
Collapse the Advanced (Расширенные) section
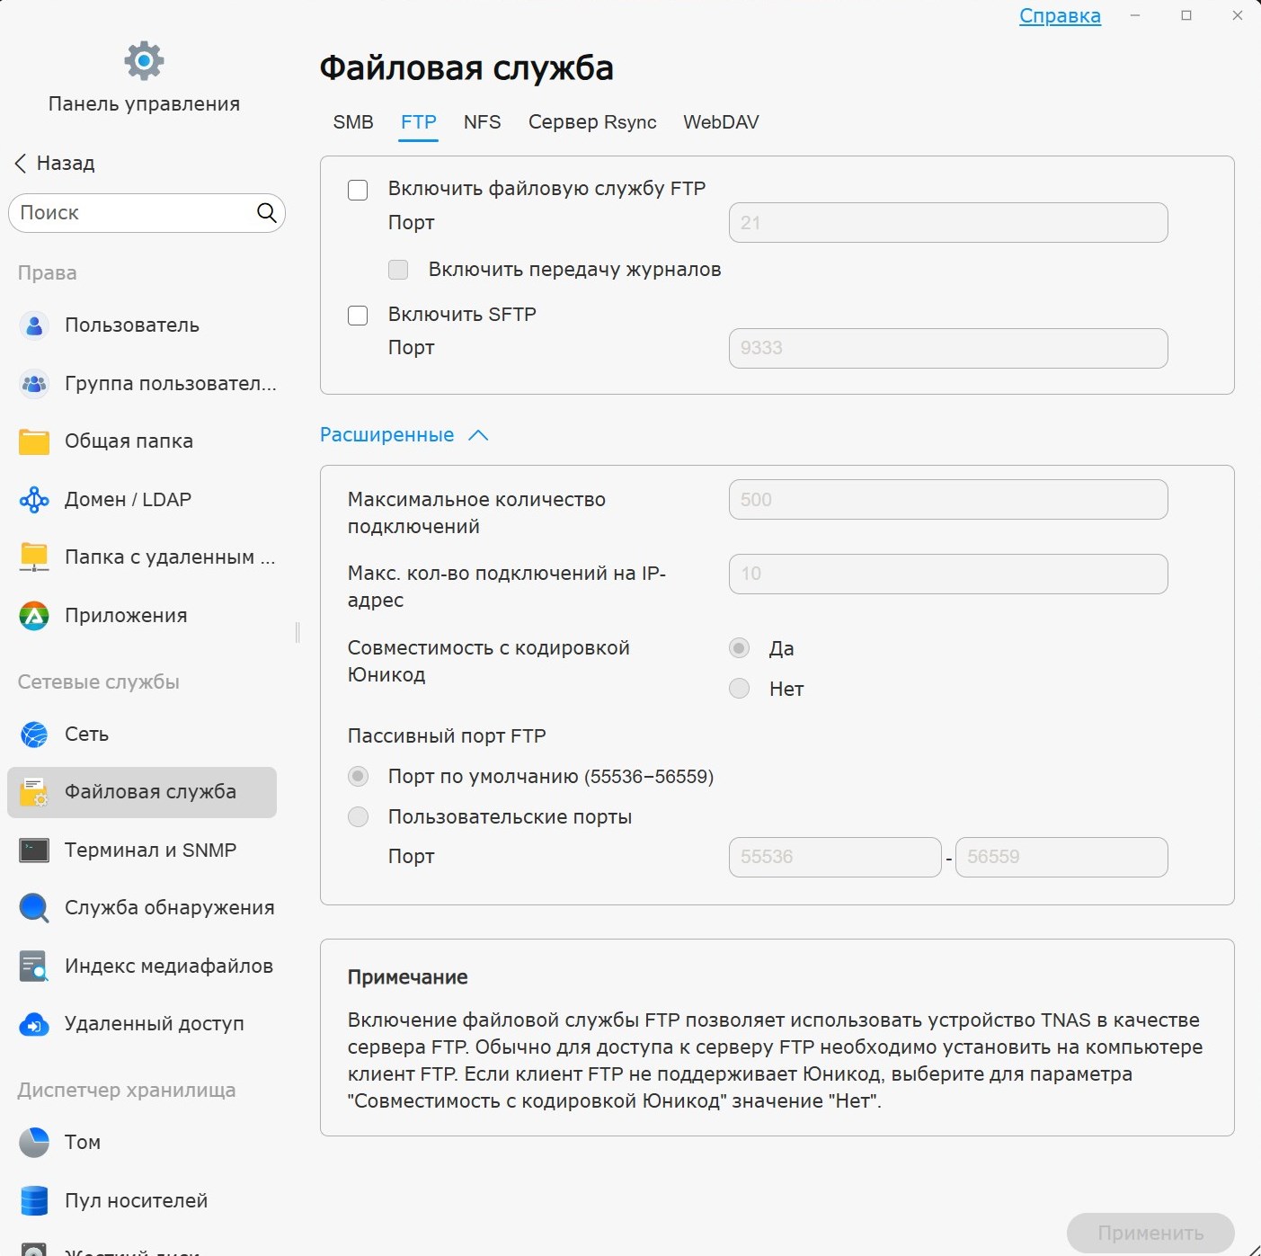(478, 435)
